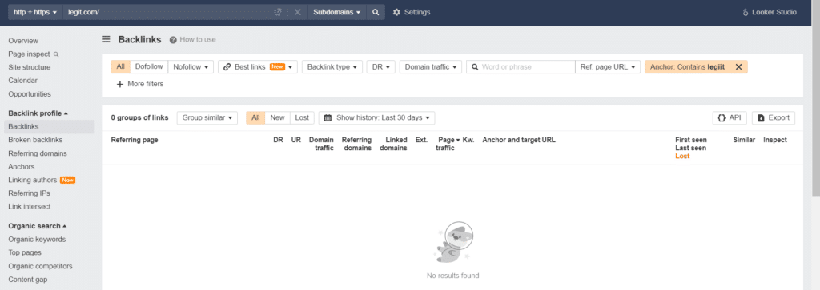
Task: Open Organic competitors in sidebar
Action: point(40,266)
